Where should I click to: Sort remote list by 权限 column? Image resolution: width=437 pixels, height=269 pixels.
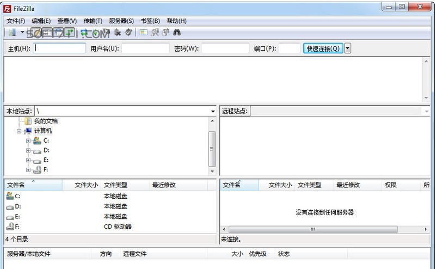point(401,185)
